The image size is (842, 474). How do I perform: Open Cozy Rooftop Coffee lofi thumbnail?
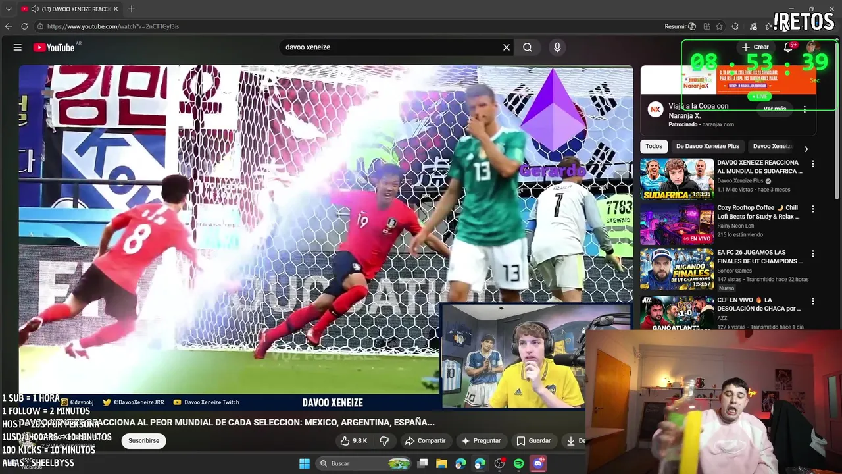pyautogui.click(x=677, y=224)
